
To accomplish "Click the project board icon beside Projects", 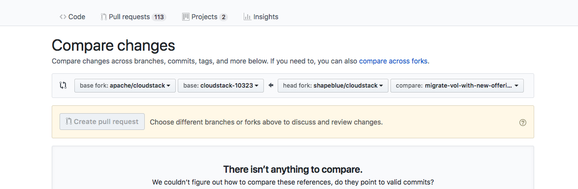I will [186, 17].
